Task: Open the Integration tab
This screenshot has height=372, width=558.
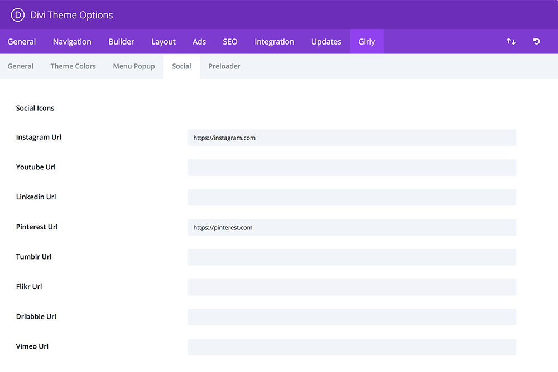Action: click(274, 42)
